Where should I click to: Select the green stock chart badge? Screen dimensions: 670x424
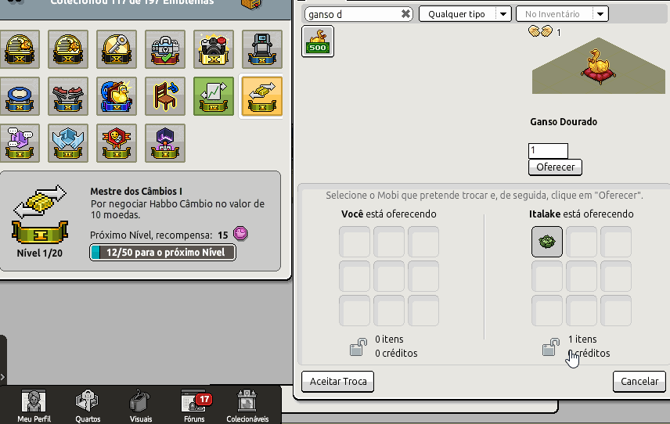coord(214,96)
